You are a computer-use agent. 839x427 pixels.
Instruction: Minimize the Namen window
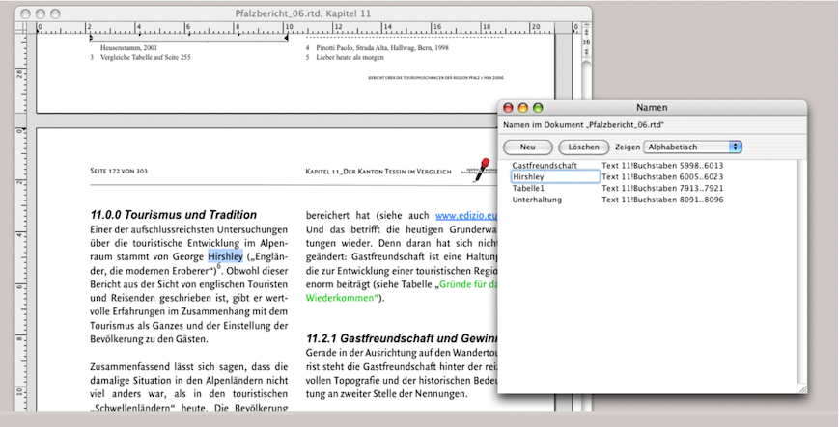coord(523,108)
